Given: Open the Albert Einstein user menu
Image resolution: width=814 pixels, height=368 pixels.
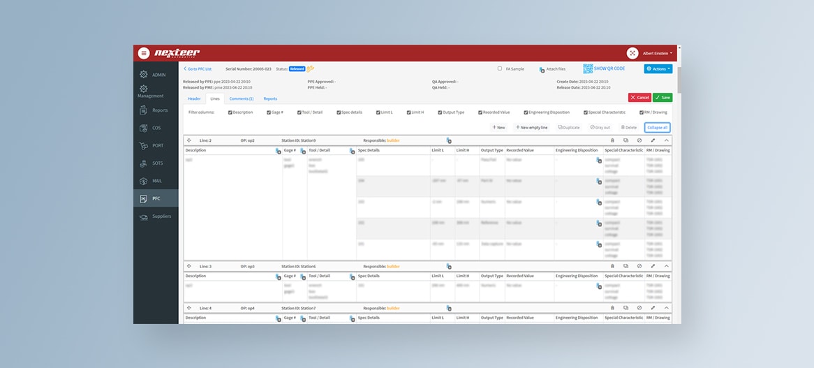Looking at the screenshot, I should tap(657, 53).
